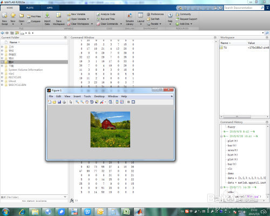Open the Layout dropdown
This screenshot has width=270, height=216.
click(x=140, y=18)
